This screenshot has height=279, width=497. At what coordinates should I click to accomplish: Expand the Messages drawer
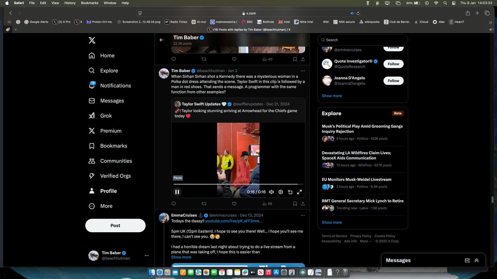click(477, 260)
